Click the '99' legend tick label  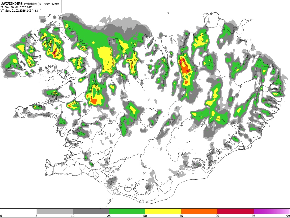[x=288, y=216]
